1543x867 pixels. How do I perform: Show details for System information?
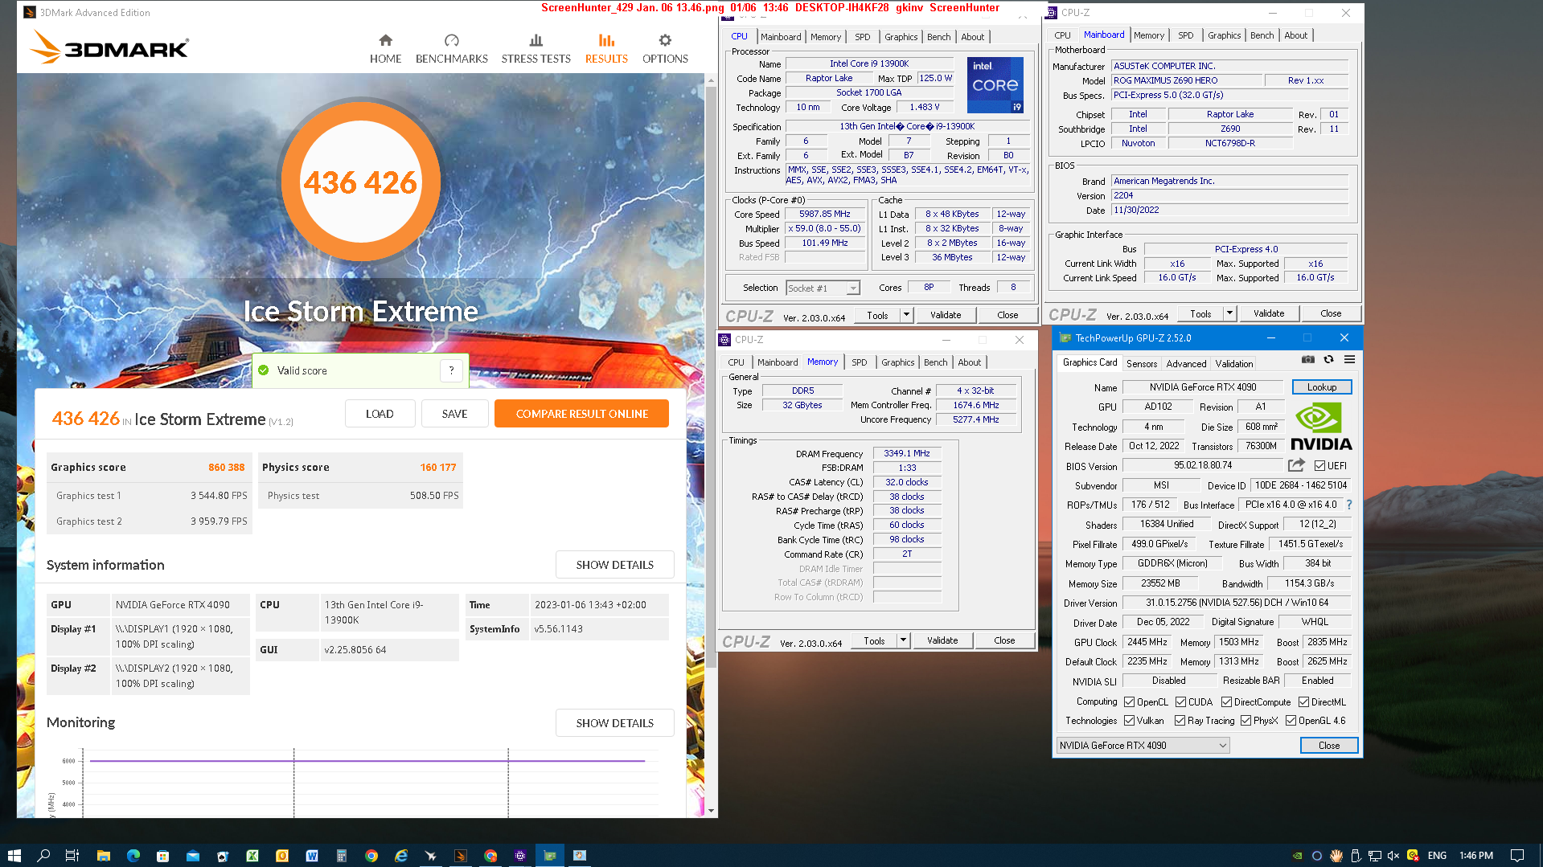click(614, 565)
